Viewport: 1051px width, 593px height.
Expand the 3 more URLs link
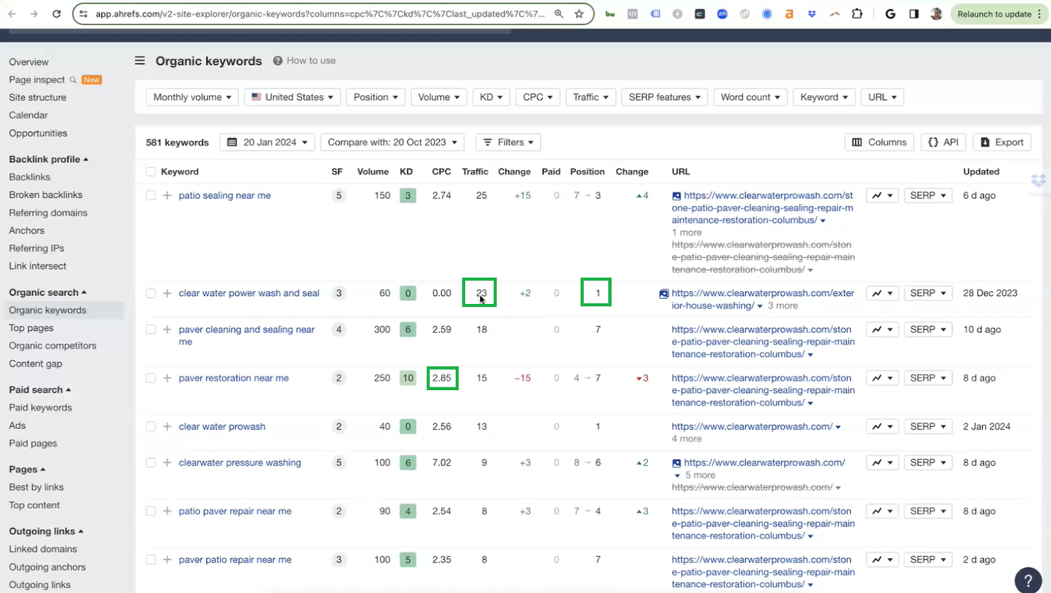(x=783, y=306)
